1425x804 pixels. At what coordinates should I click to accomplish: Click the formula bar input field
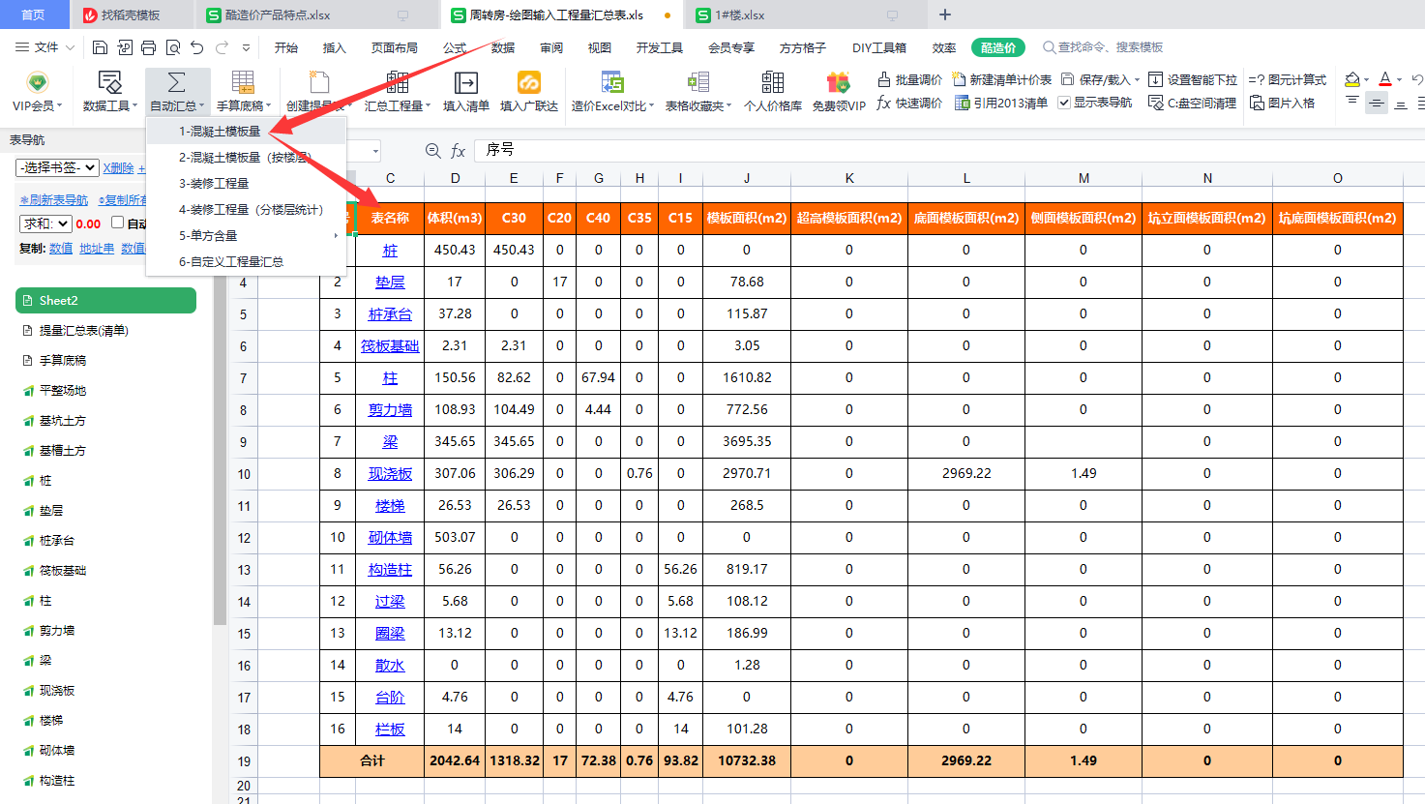[948, 150]
